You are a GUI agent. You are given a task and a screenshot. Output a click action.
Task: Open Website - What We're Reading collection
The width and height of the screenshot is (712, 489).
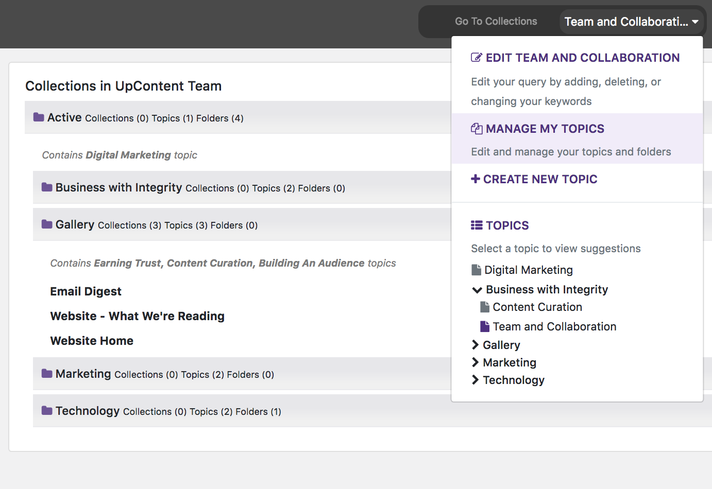(x=138, y=316)
